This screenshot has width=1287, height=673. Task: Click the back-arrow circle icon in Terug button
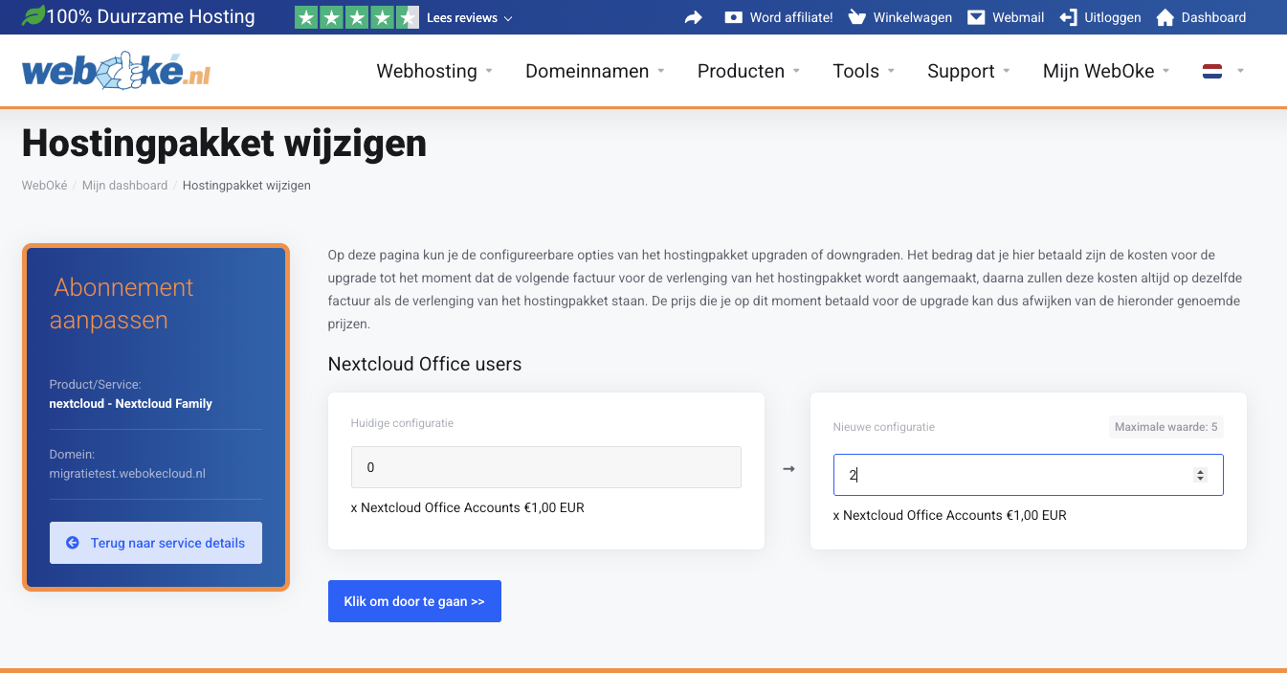73,543
